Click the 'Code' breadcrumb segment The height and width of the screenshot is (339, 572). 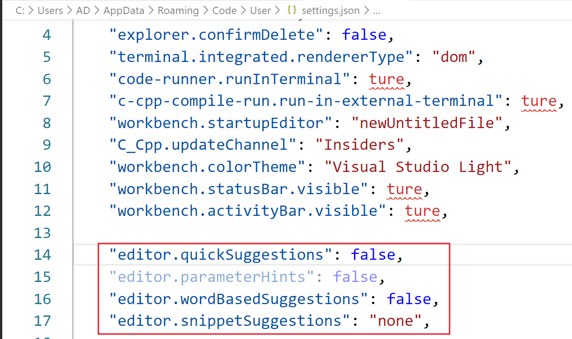224,10
